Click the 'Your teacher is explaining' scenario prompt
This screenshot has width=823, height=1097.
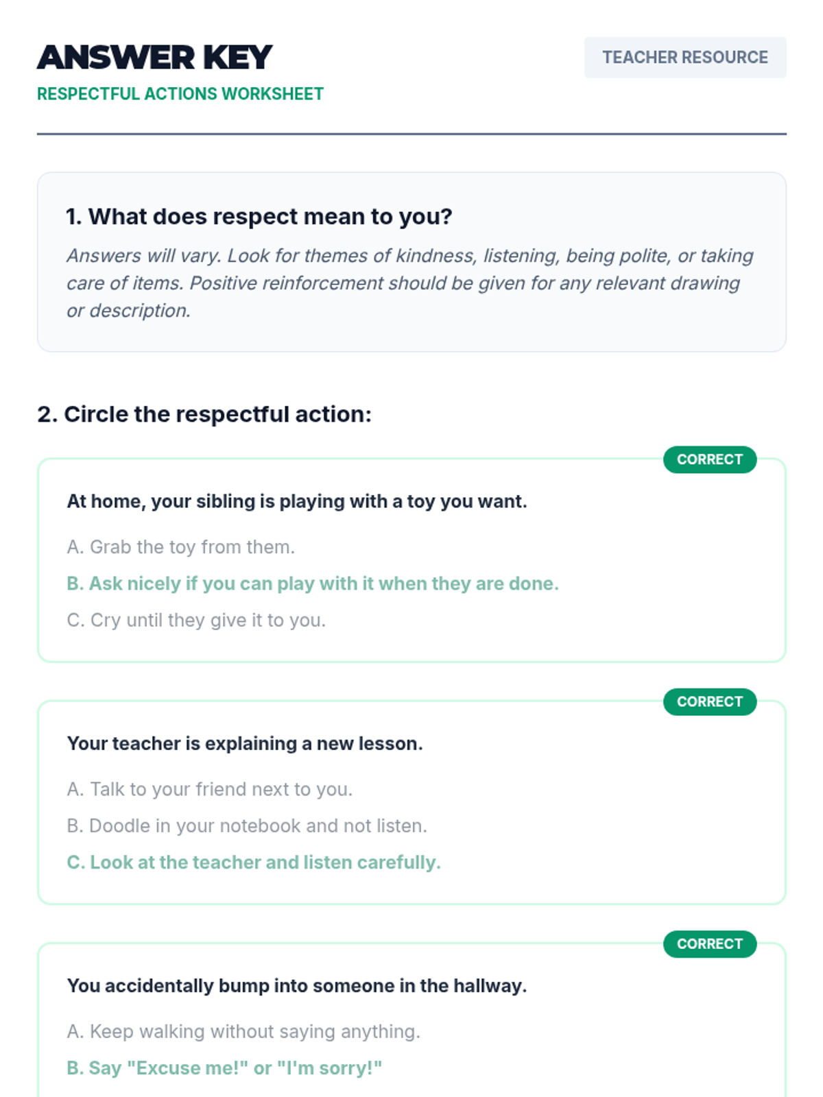245,743
